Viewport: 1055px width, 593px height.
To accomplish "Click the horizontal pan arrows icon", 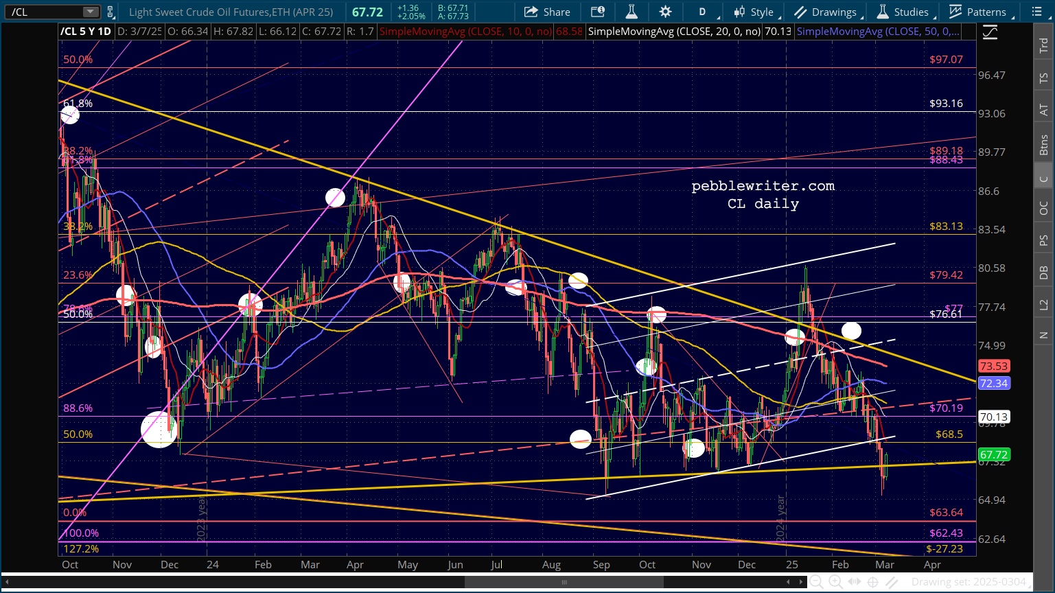I will click(x=854, y=582).
